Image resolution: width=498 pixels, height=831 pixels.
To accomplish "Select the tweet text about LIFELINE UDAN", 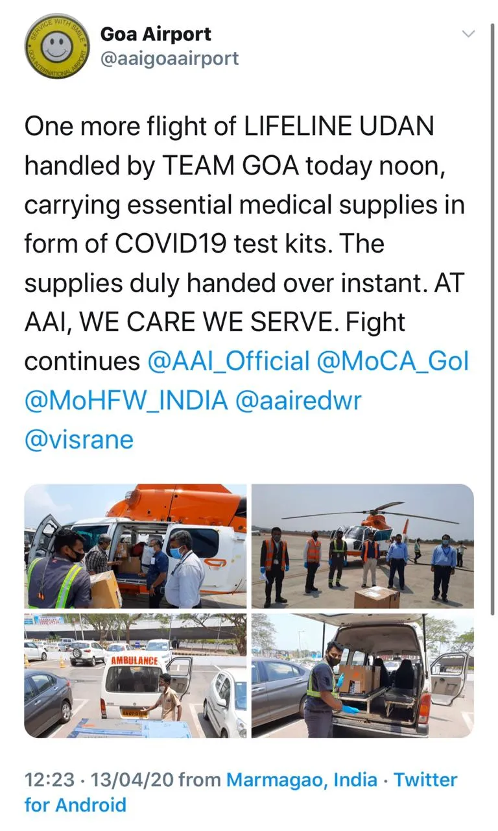I will 246,282.
